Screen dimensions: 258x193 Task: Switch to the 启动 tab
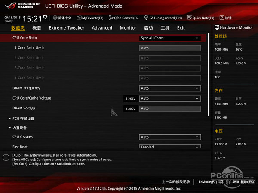(x=148, y=28)
